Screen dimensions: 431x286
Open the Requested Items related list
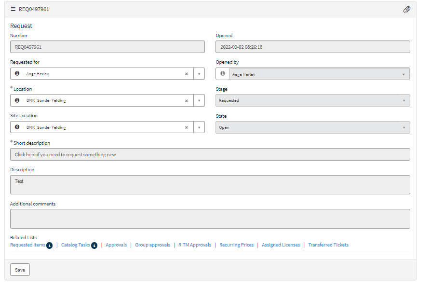coord(28,245)
